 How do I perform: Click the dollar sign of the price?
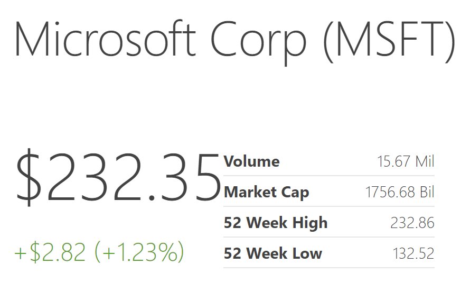28,177
